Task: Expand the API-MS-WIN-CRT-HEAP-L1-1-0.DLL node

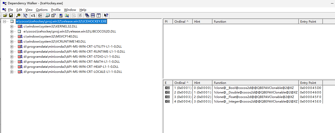Action: click(12, 67)
